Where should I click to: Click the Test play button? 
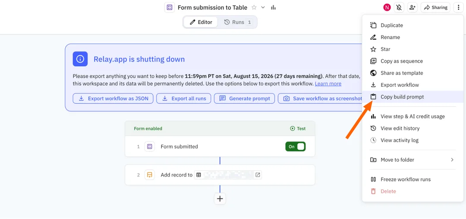coord(298,129)
